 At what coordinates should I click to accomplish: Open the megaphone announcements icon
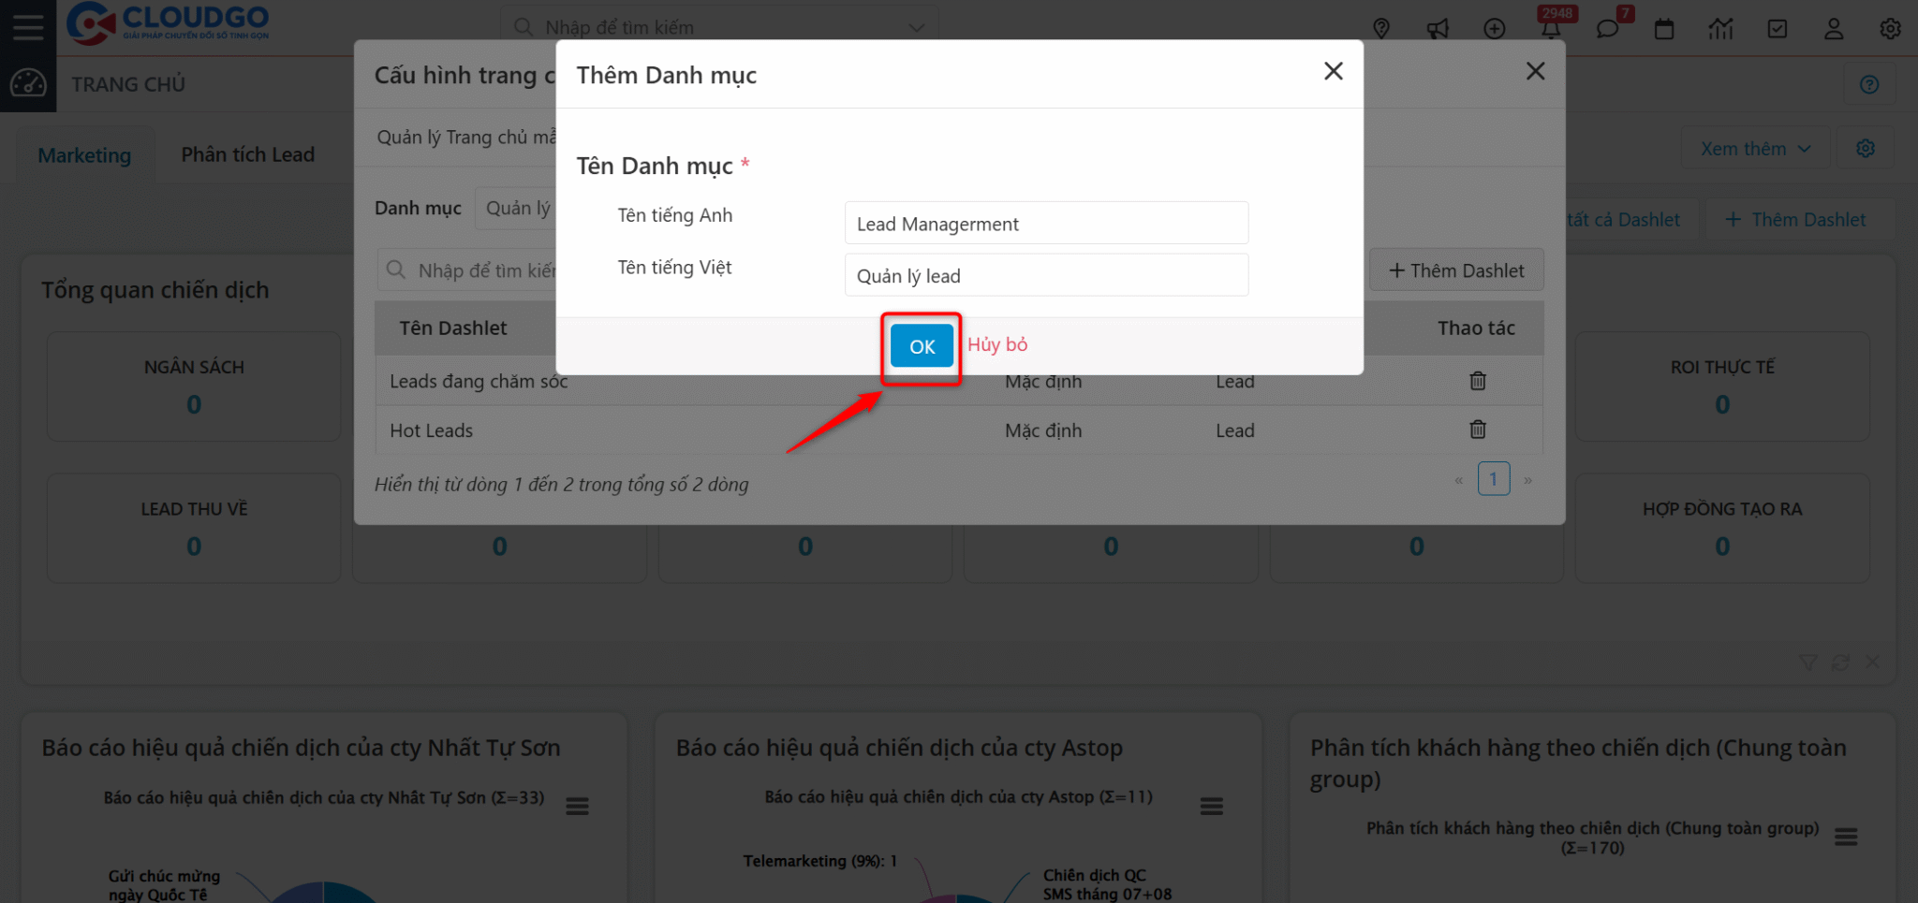1438,29
